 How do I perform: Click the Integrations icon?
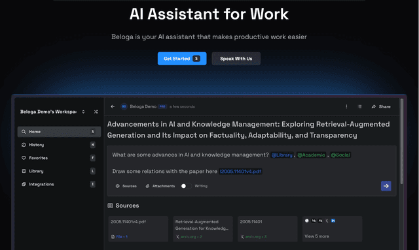click(x=24, y=184)
